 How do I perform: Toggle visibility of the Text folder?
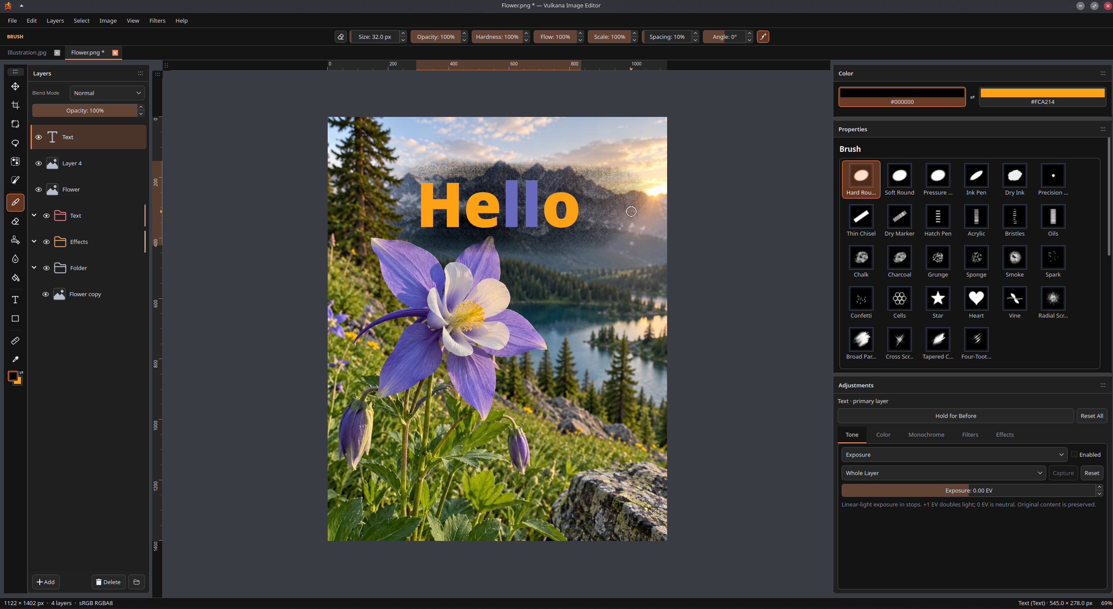46,216
